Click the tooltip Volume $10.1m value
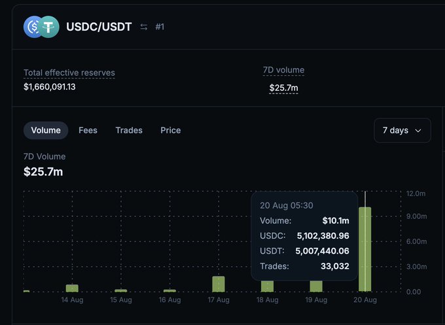The height and width of the screenshot is (325, 445). [x=336, y=220]
